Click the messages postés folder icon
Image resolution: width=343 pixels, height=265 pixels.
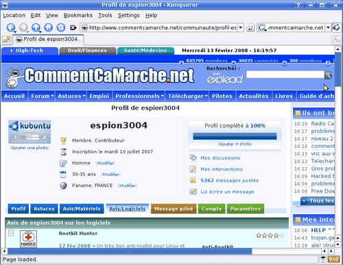pyautogui.click(x=193, y=180)
